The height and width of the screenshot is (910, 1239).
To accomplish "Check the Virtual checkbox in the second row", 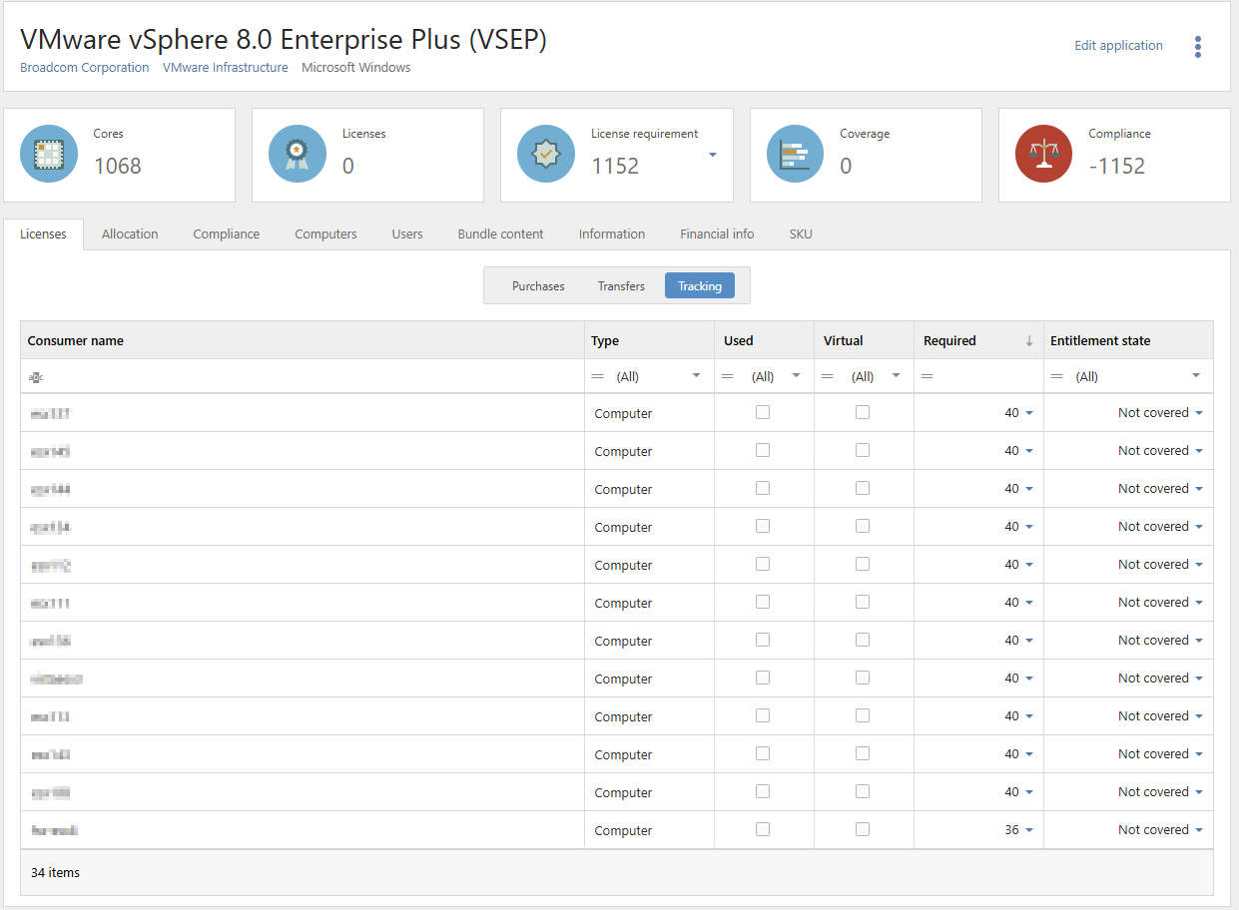I will coord(863,449).
